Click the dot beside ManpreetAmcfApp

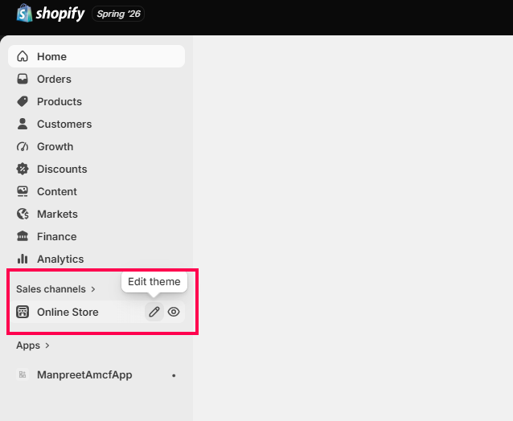(x=174, y=375)
